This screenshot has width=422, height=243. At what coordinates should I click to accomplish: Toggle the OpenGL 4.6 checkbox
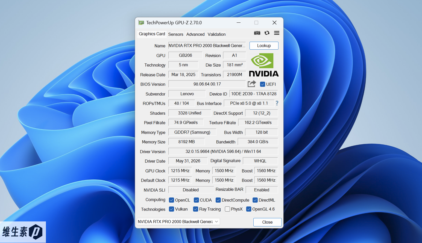coord(248,209)
